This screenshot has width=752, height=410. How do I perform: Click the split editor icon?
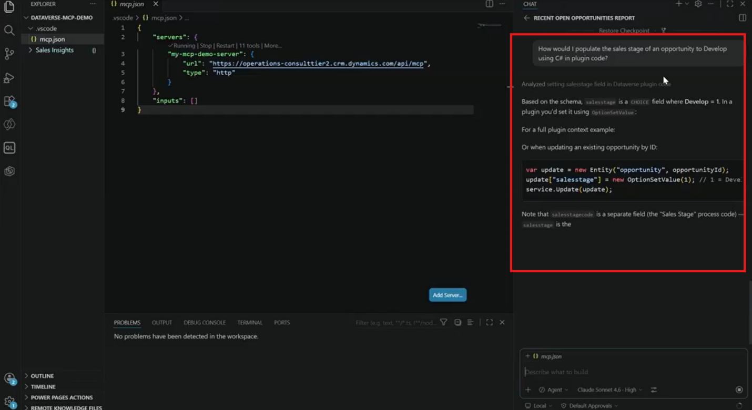490,4
